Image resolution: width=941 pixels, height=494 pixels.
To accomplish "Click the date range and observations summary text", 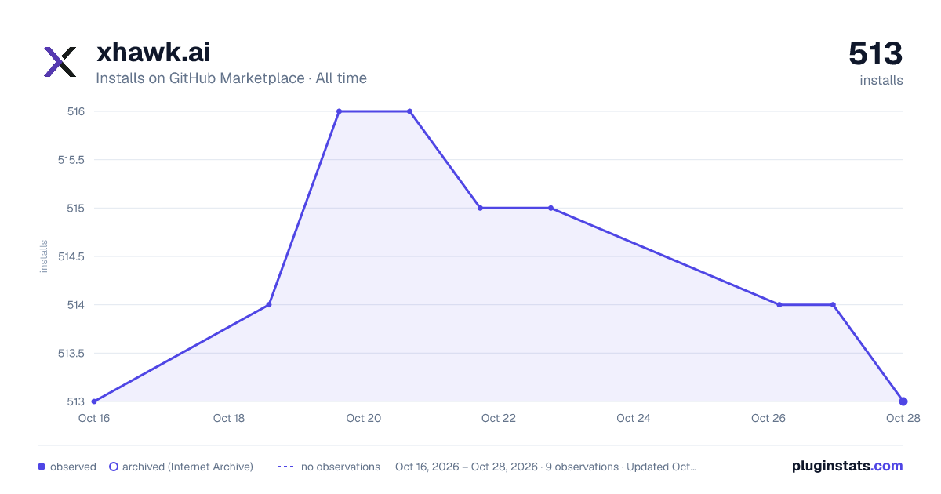I will tap(546, 467).
